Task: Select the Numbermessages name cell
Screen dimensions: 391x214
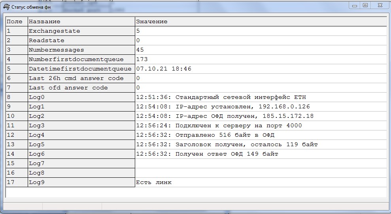Action: tap(81, 50)
